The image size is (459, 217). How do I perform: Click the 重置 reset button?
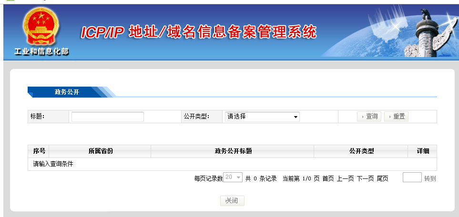click(x=396, y=117)
